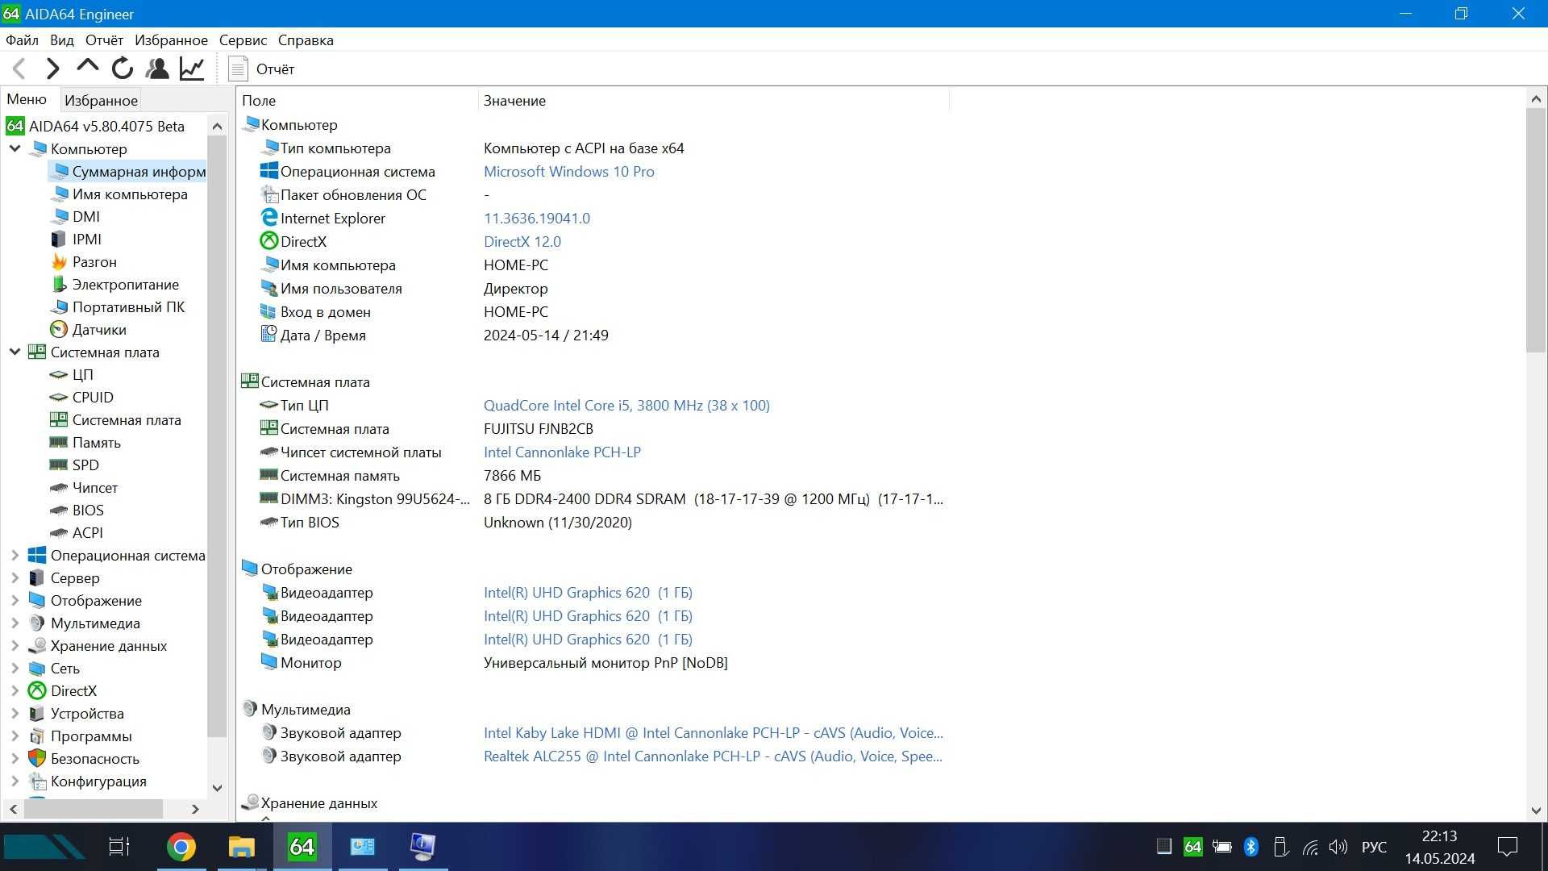Click the tree panel scroll down arrow
This screenshot has height=871, width=1548.
tap(217, 788)
